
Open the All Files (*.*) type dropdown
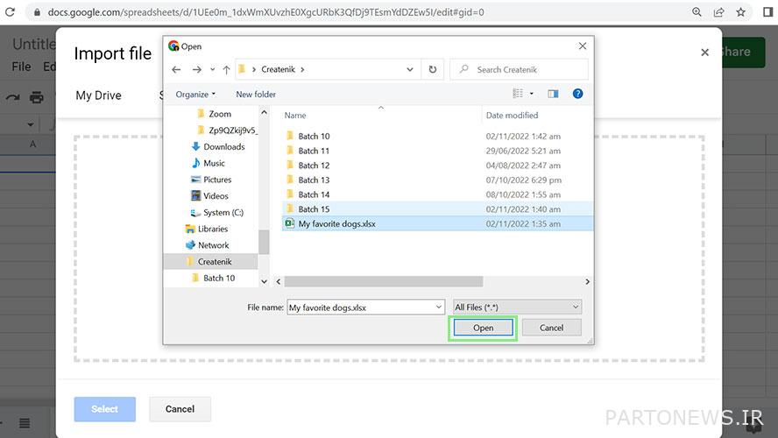[x=518, y=307]
